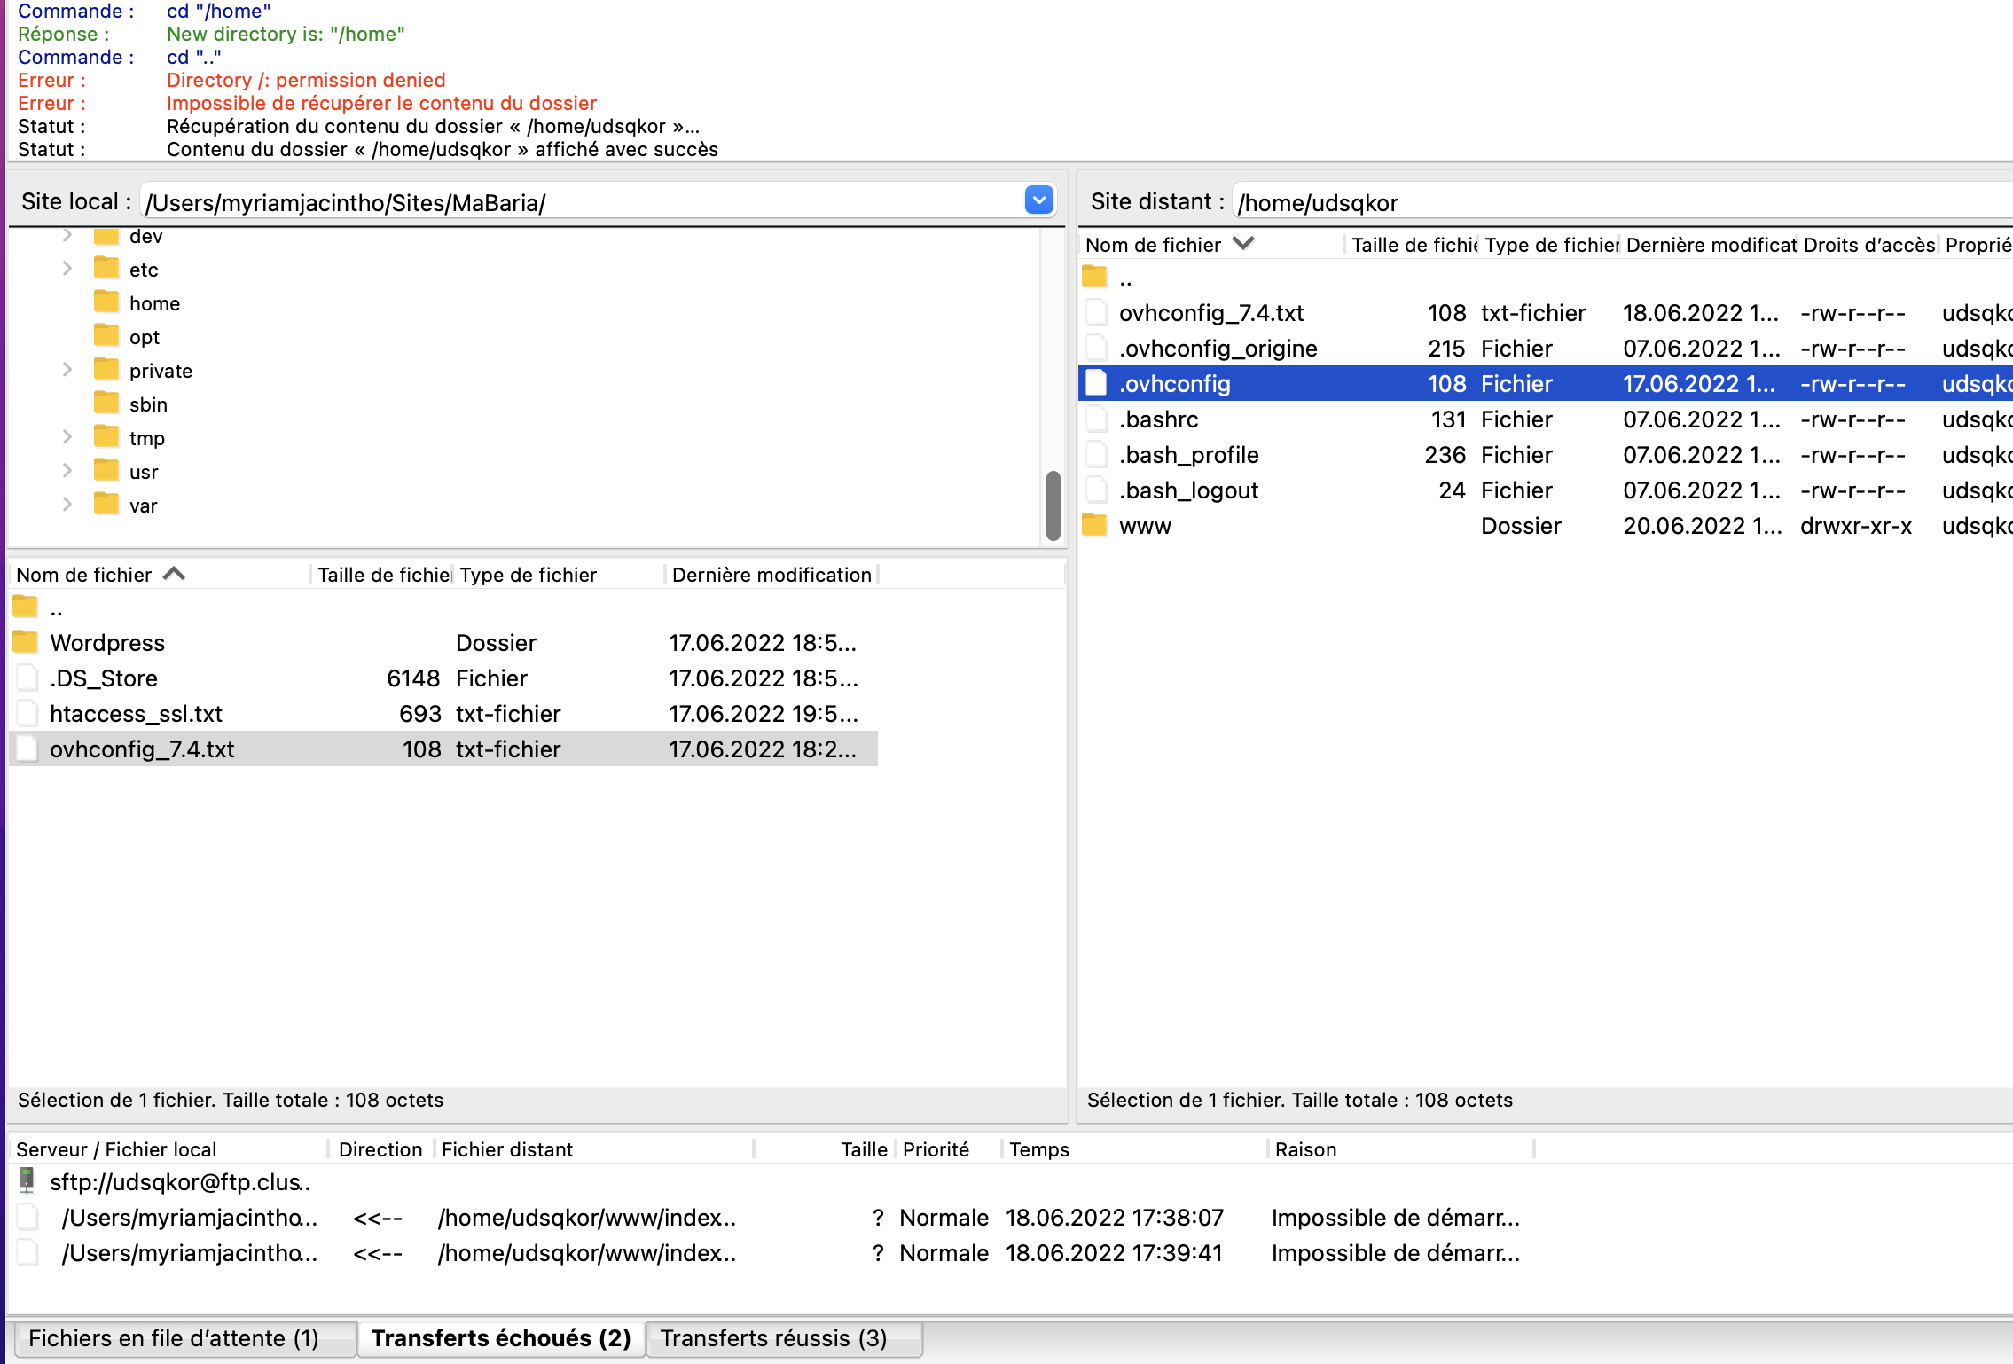This screenshot has height=1364, width=2013.
Task: Expand the tmp folder tree node
Action: [x=67, y=437]
